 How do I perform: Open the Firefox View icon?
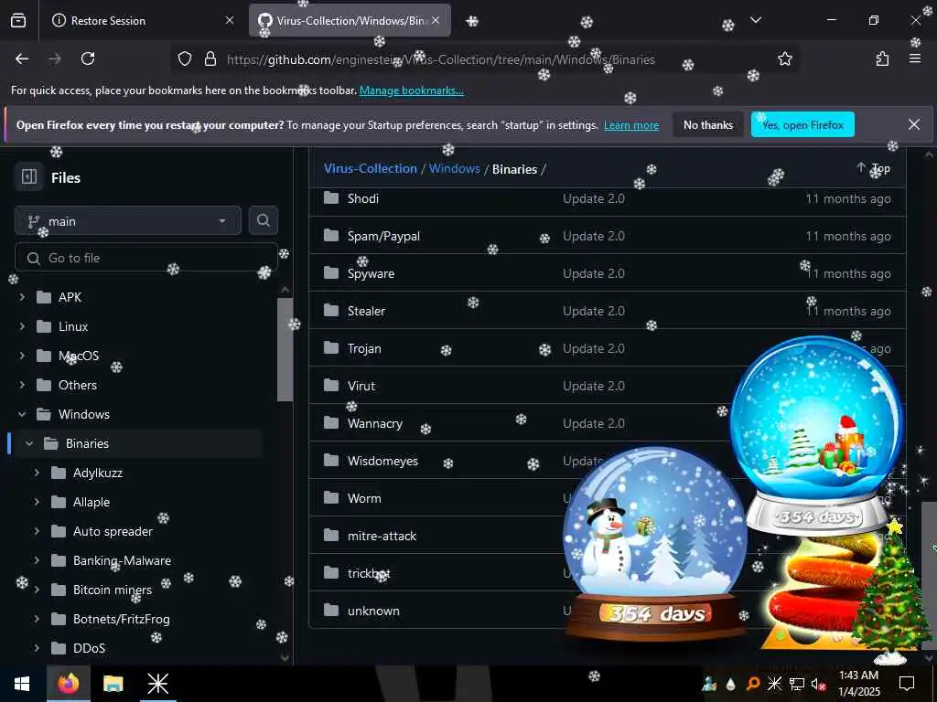coord(18,20)
